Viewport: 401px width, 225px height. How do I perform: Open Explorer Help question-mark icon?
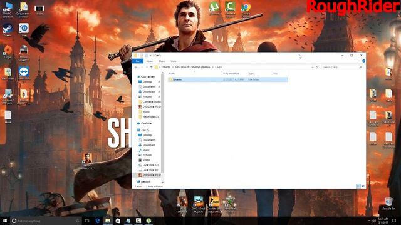point(363,61)
